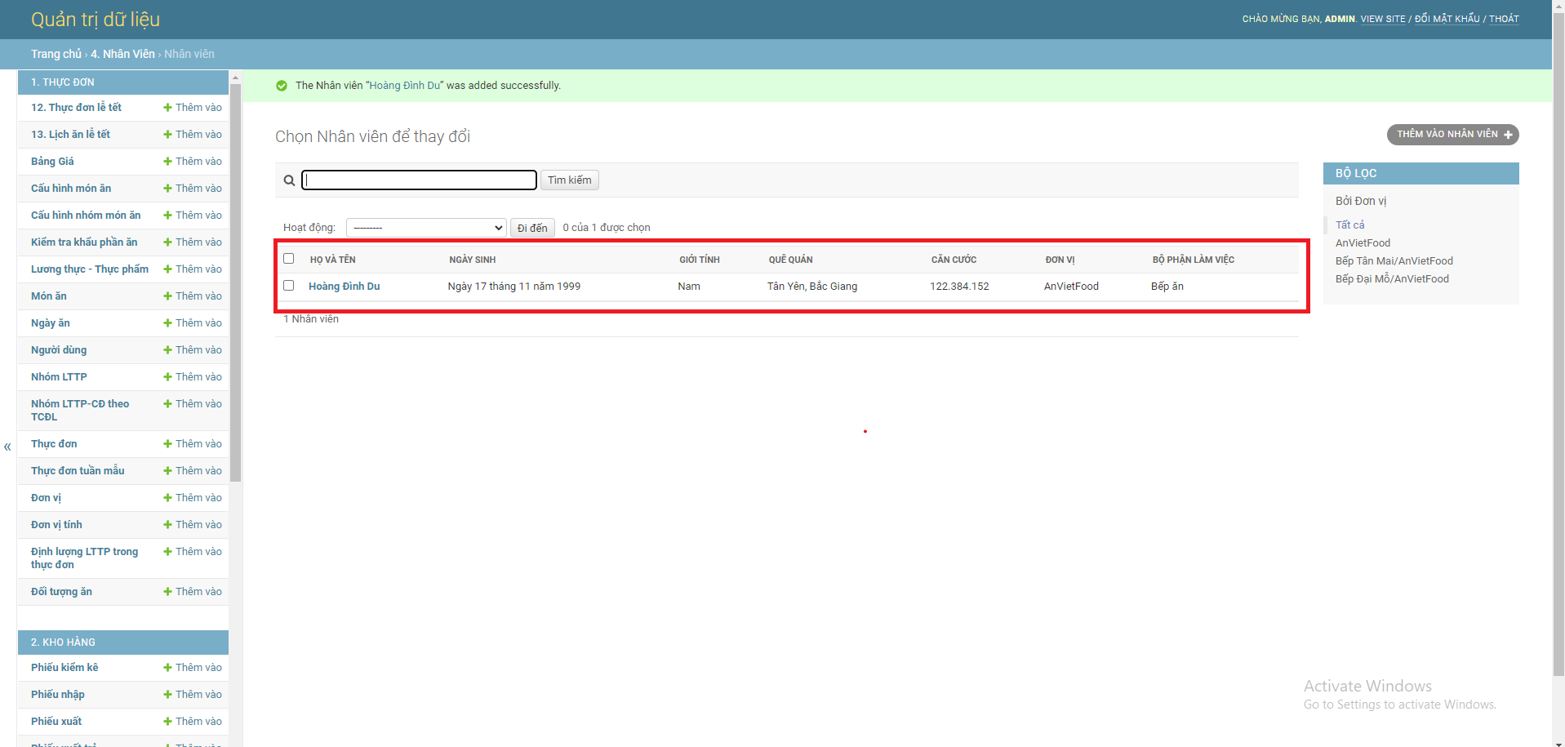The width and height of the screenshot is (1565, 747).
Task: Check the select-all checkbox in table header
Action: (x=288, y=258)
